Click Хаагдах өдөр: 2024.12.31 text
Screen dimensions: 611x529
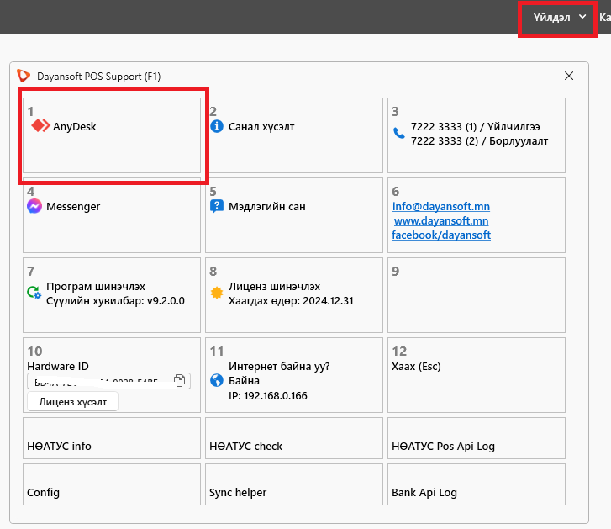pos(291,301)
